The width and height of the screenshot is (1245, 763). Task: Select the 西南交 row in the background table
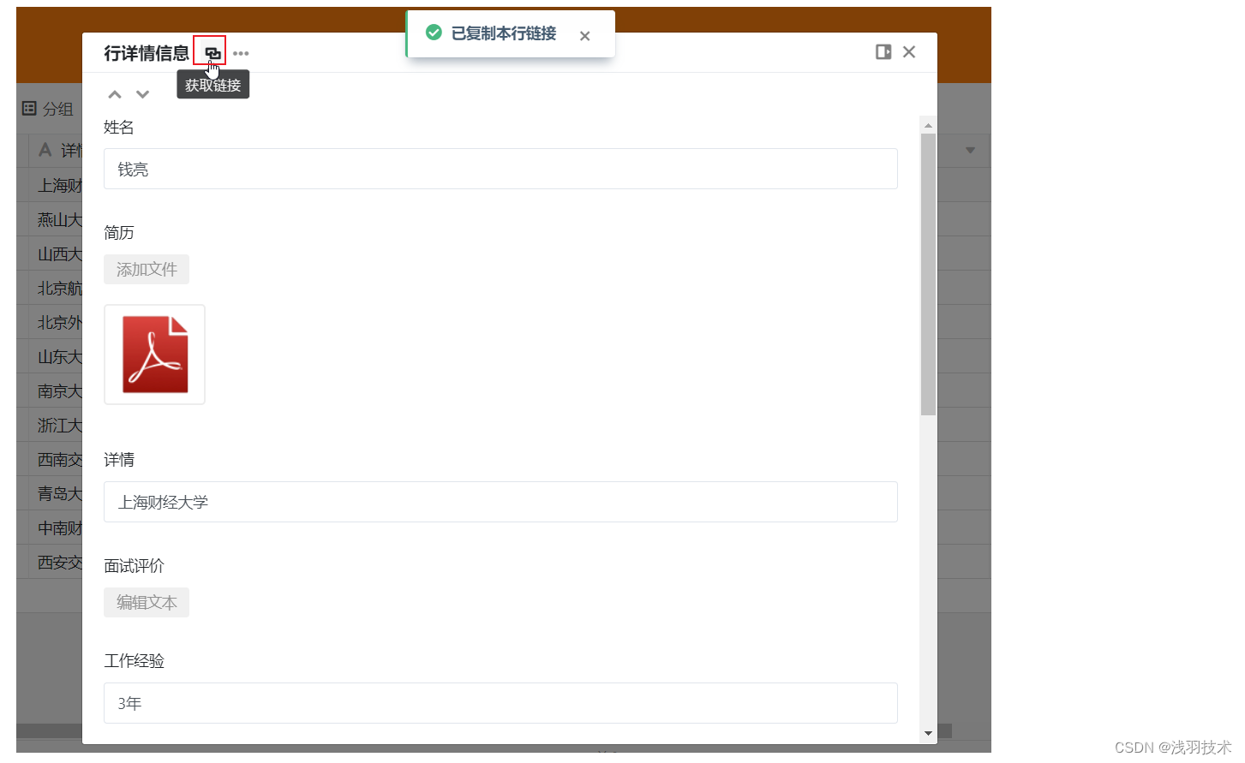(60, 460)
